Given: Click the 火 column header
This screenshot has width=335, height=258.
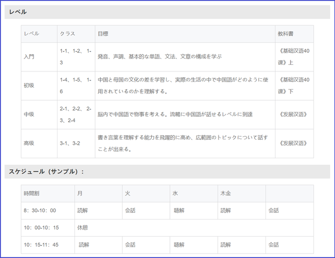Looking at the screenshot, I should point(146,194).
